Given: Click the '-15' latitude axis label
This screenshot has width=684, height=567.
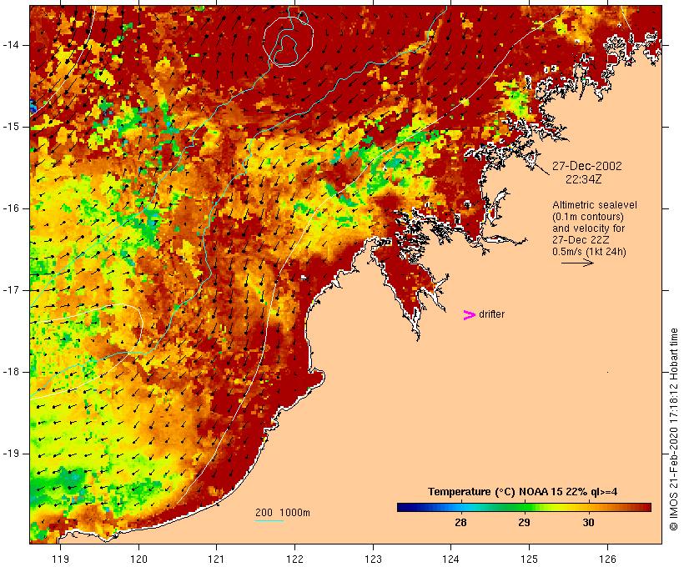Looking at the screenshot, I should (10, 127).
